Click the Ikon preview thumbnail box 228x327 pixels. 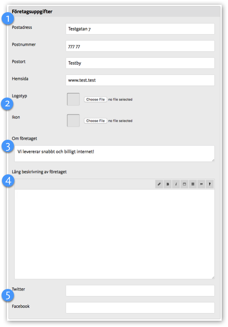click(x=73, y=121)
